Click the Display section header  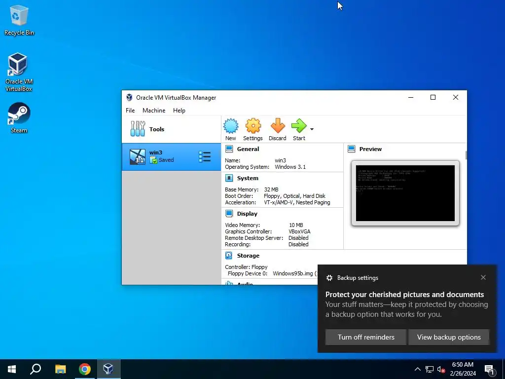pyautogui.click(x=247, y=214)
